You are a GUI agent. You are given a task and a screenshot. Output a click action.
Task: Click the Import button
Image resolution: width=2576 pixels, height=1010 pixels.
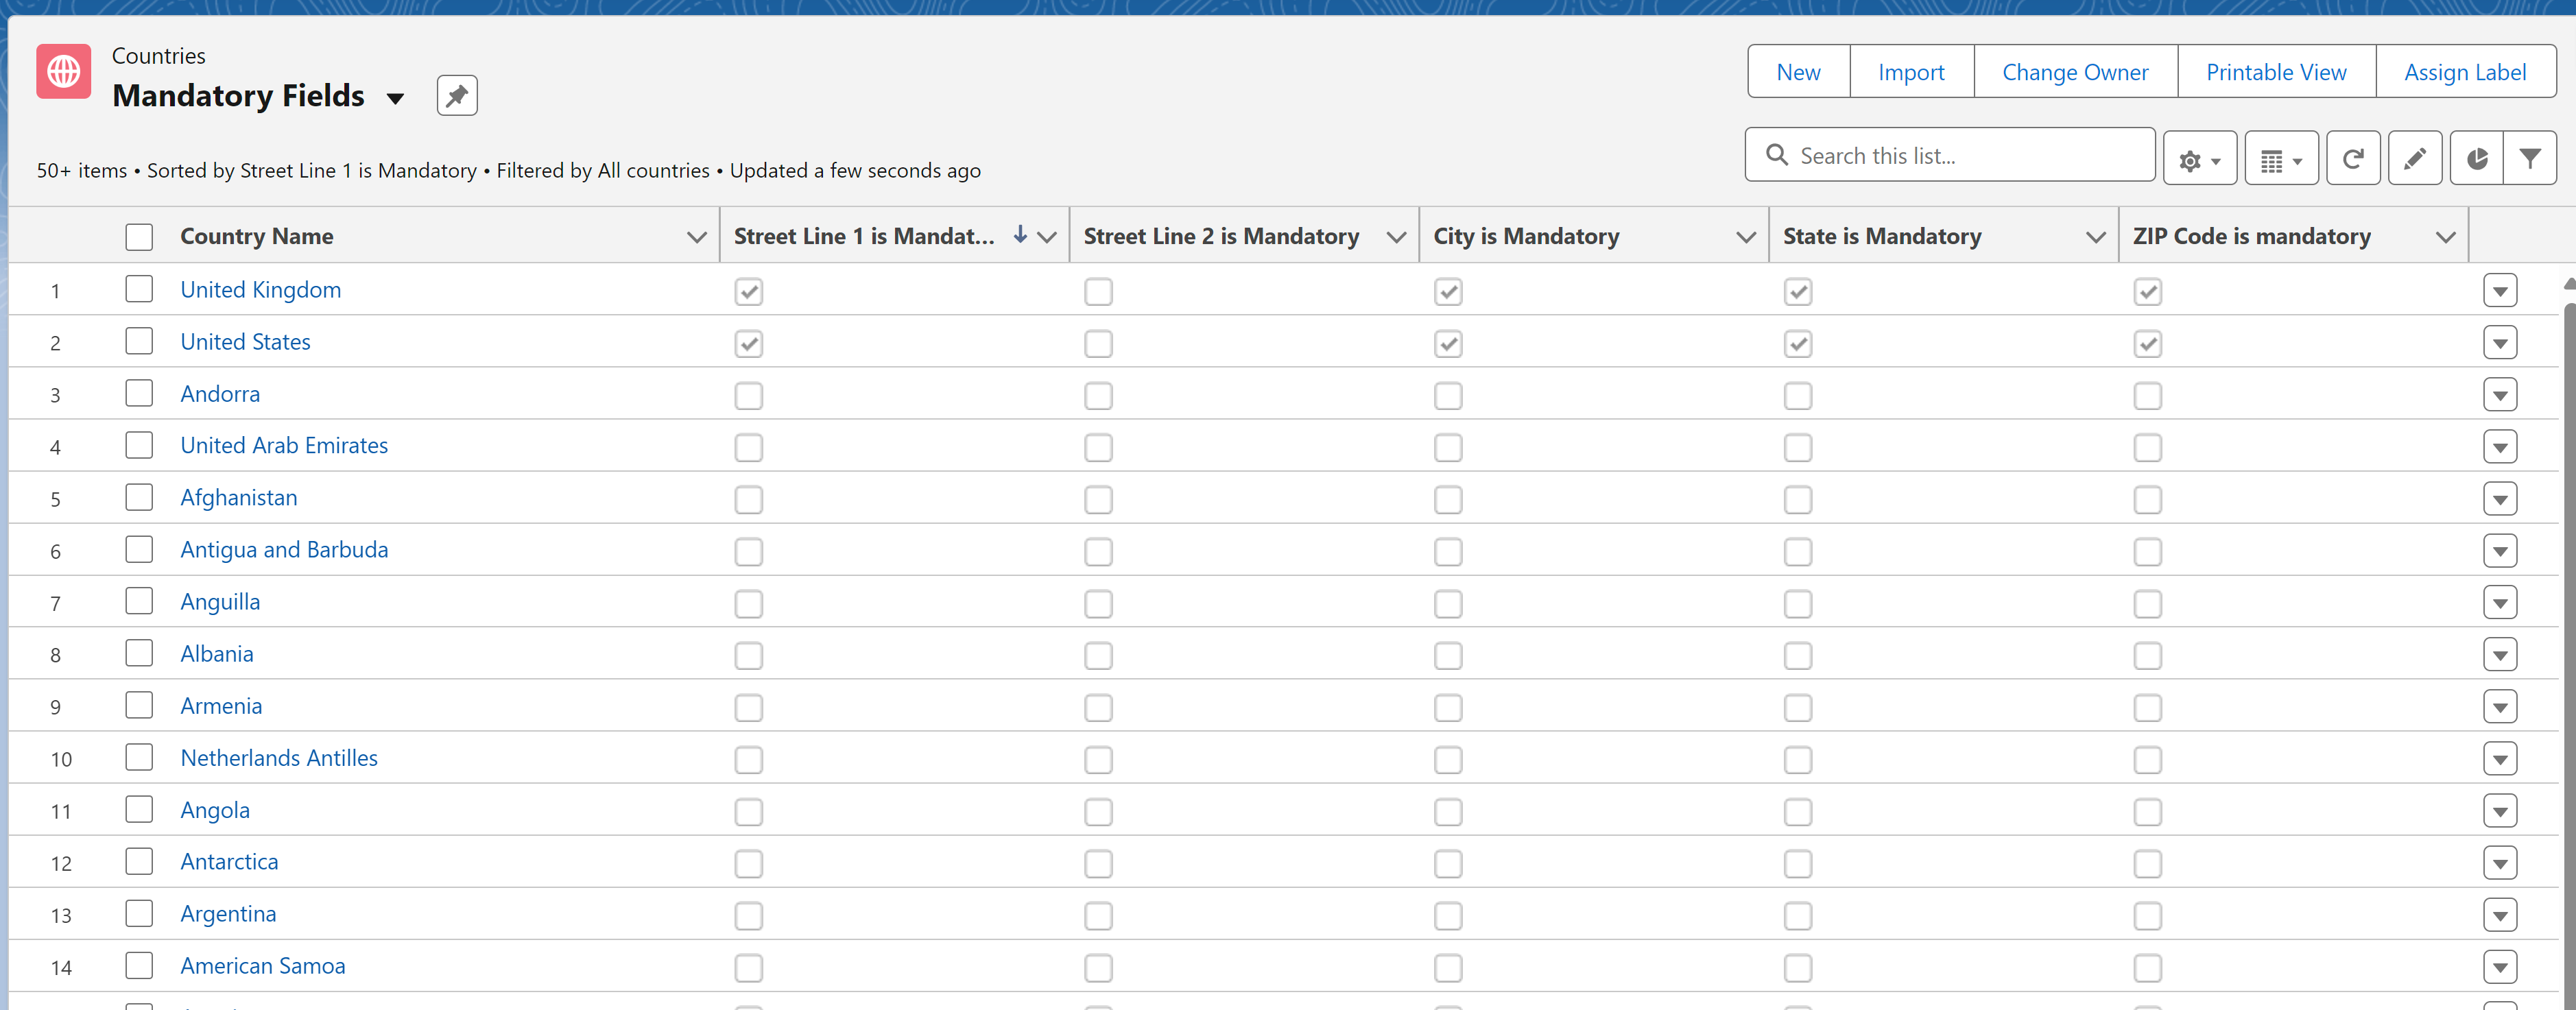(x=1911, y=71)
